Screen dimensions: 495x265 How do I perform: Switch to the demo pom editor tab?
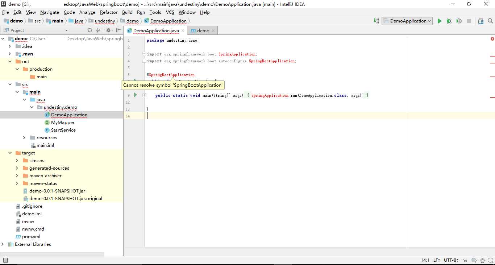[x=203, y=31]
